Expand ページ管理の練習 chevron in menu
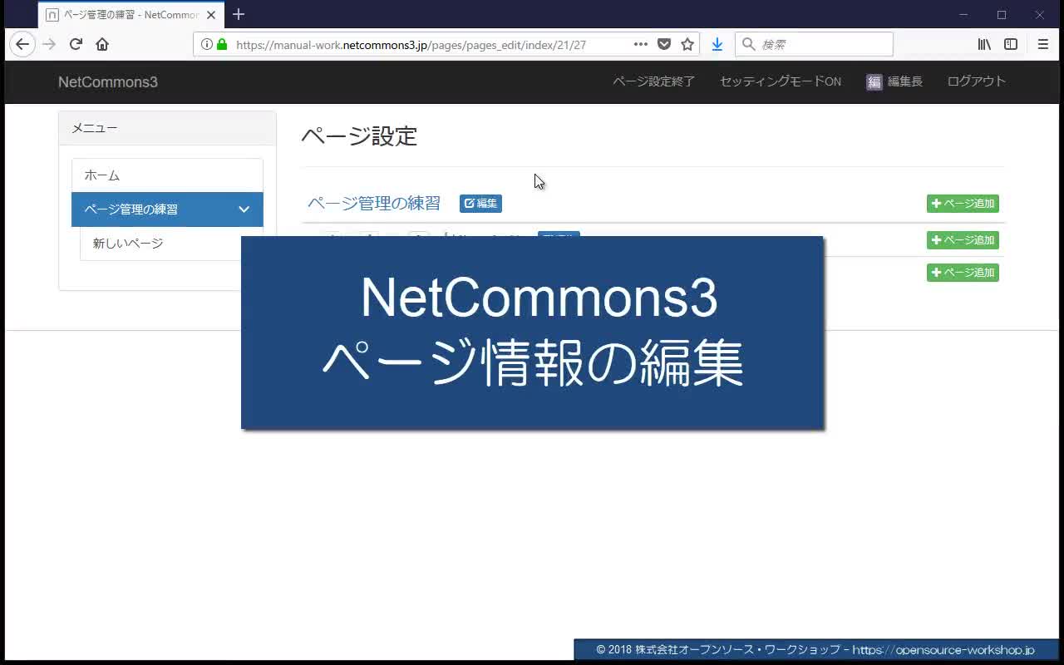Image resolution: width=1064 pixels, height=665 pixels. pyautogui.click(x=244, y=209)
